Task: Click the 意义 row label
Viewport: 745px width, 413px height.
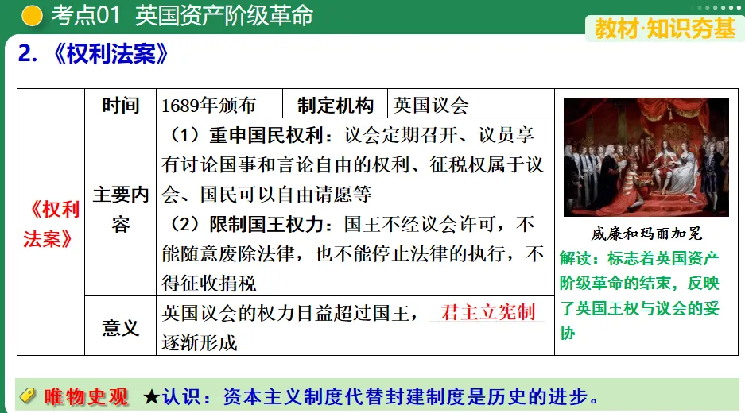Action: pyautogui.click(x=121, y=327)
